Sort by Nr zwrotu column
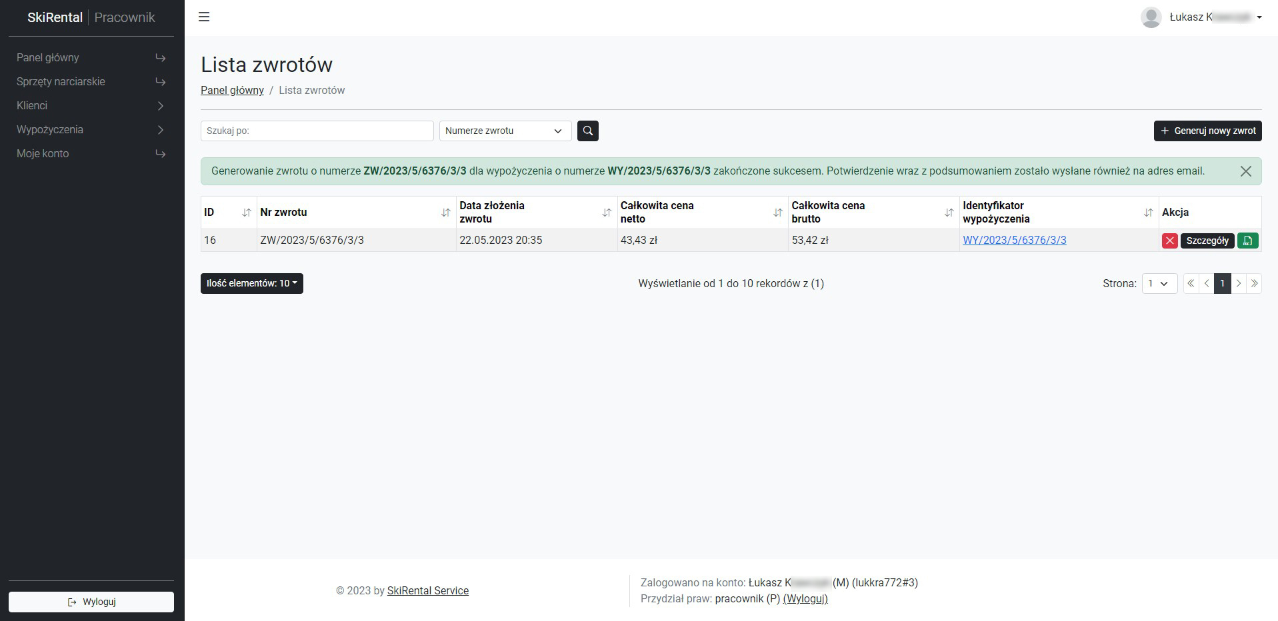The width and height of the screenshot is (1278, 621). coord(445,213)
